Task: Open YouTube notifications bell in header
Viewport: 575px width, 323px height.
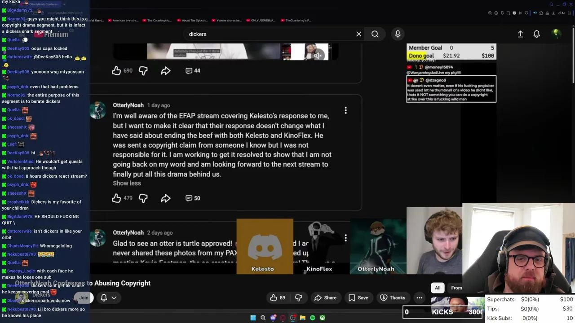Action: [536, 34]
